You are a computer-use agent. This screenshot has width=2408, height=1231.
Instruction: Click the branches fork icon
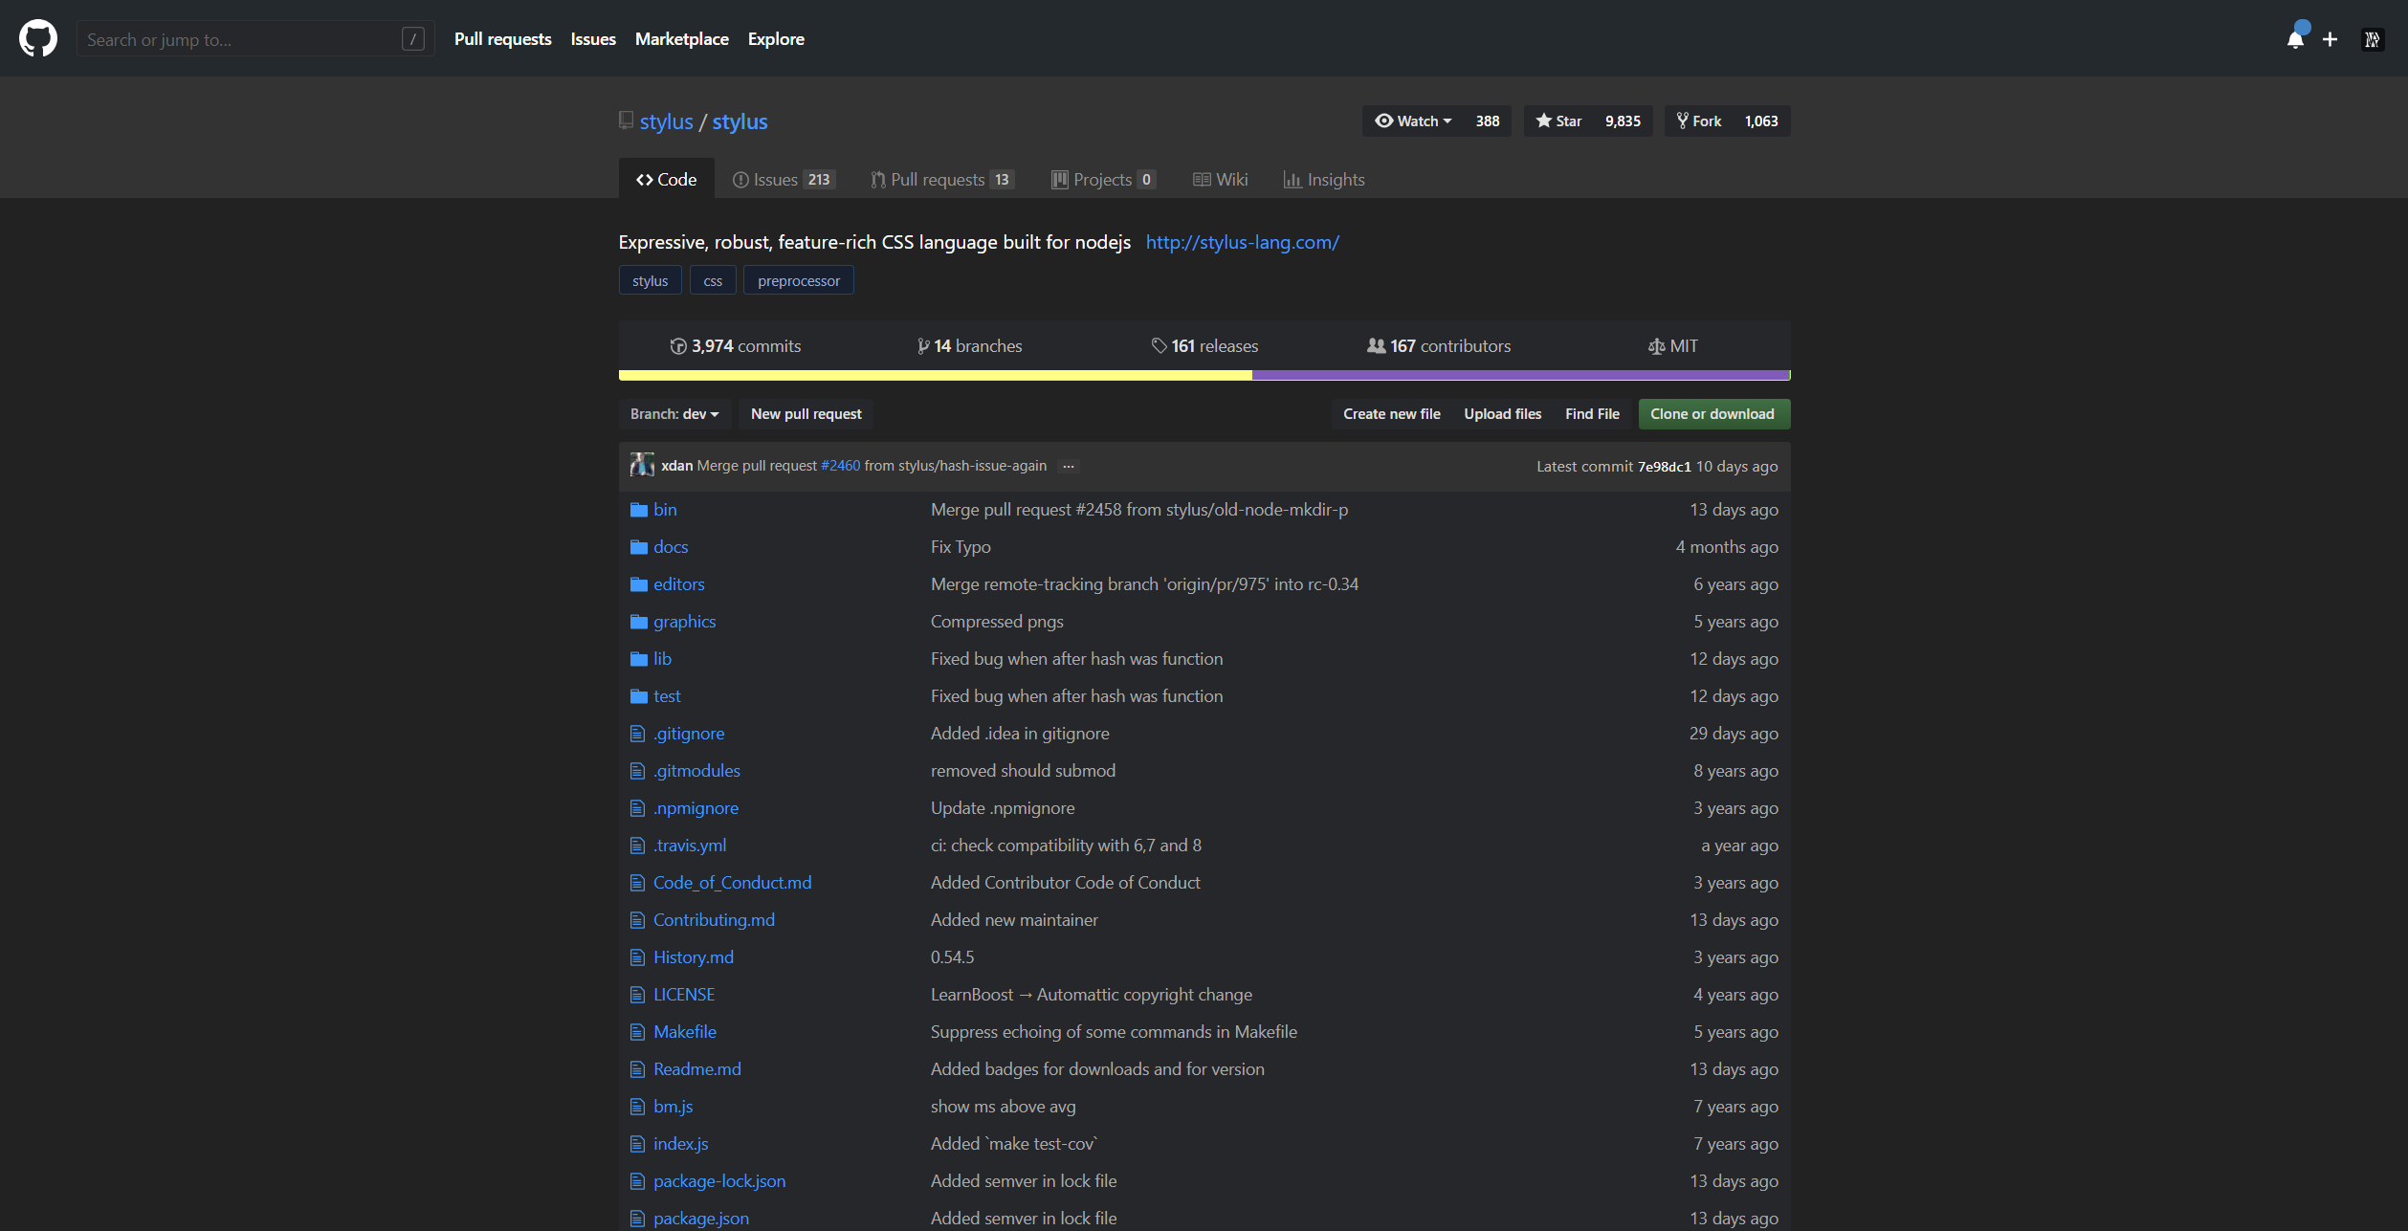pos(923,346)
